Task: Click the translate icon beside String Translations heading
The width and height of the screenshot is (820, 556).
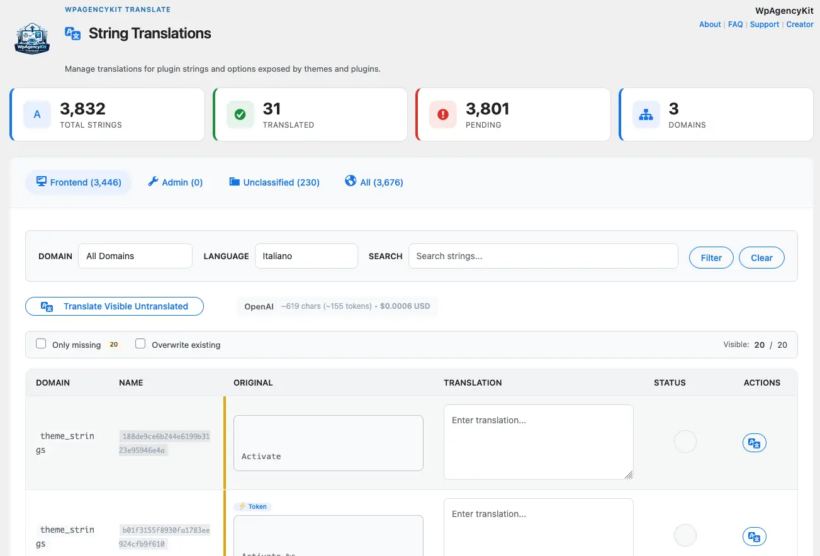Action: tap(73, 33)
